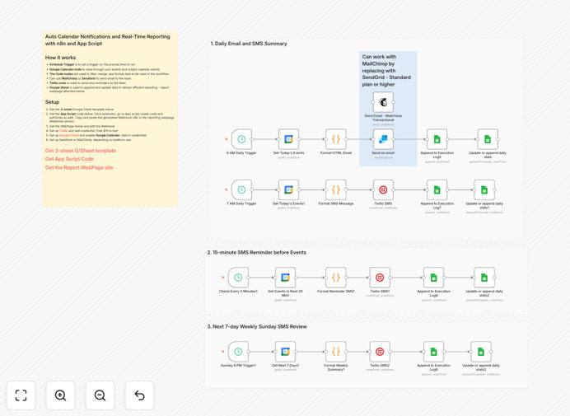The height and width of the screenshot is (416, 570).
Task: Select the Twilio SMS node
Action: click(x=383, y=189)
